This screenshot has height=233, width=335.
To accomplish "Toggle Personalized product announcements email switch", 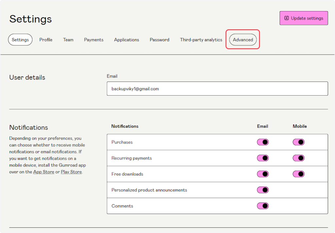I will [263, 190].
